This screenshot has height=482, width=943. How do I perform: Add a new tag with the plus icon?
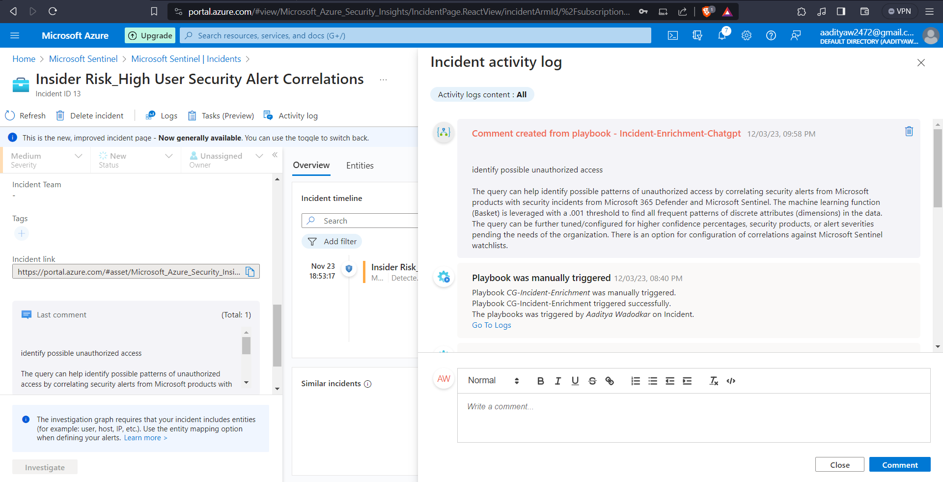(22, 233)
